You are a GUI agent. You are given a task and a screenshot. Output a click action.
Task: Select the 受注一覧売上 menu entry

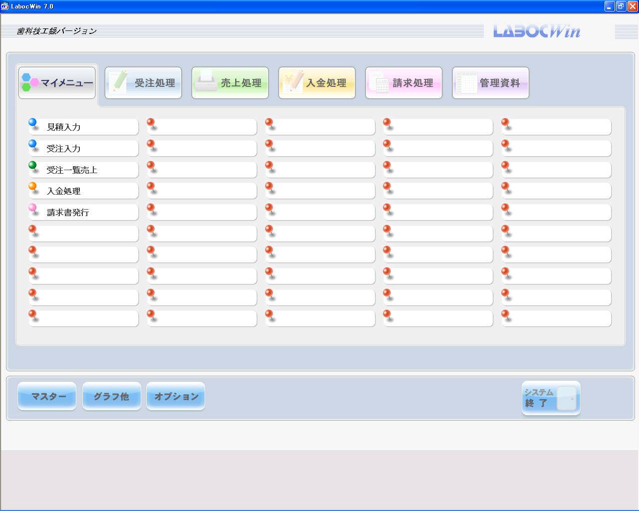pos(84,170)
